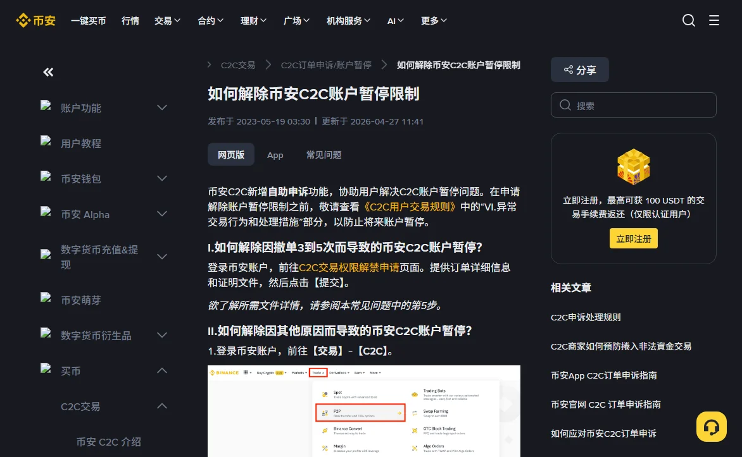Viewport: 742px width, 457px height.
Task: Go to 一键买币 in top navigation
Action: click(89, 21)
